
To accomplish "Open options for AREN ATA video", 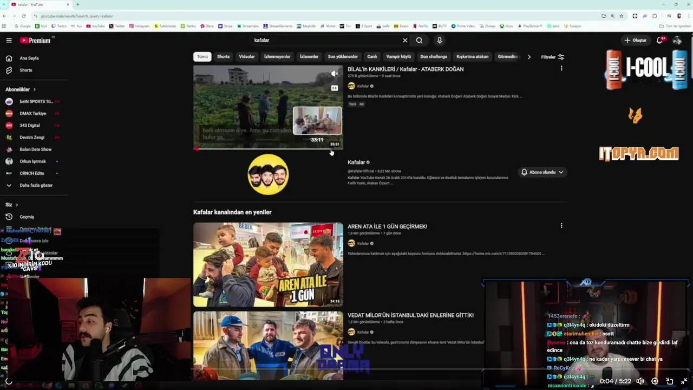I will [561, 225].
